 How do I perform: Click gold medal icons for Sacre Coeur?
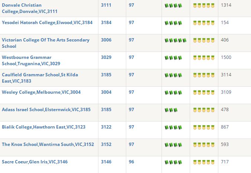(204, 162)
